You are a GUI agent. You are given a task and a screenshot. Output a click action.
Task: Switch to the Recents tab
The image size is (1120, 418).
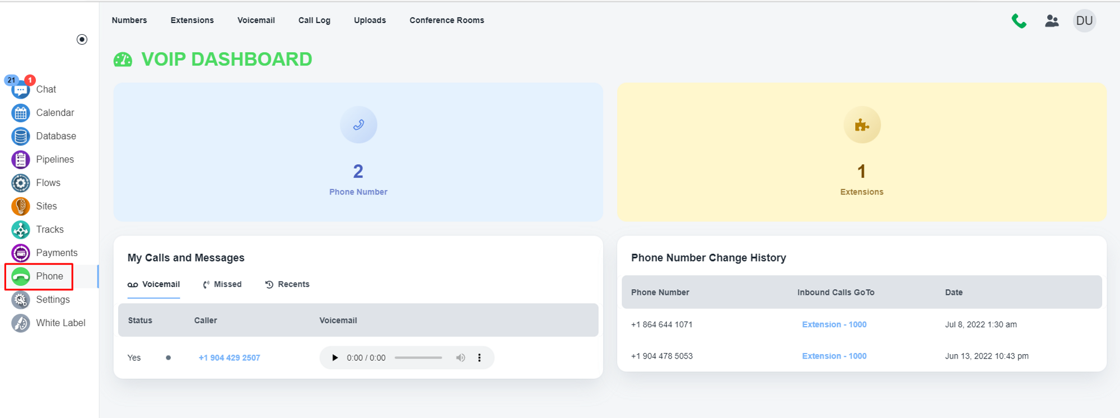[x=287, y=285]
